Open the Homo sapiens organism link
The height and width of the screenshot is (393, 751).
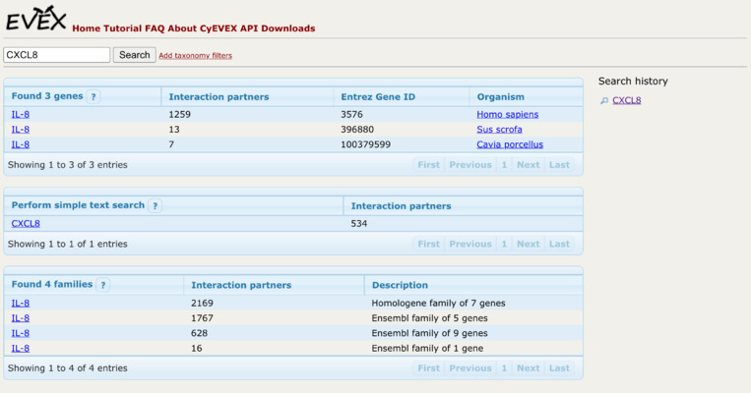click(x=507, y=114)
